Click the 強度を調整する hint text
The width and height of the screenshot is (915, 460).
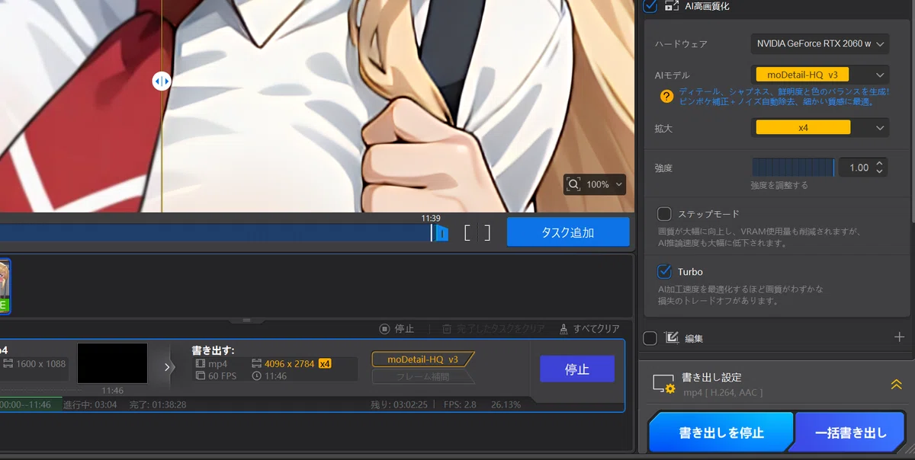pos(779,185)
